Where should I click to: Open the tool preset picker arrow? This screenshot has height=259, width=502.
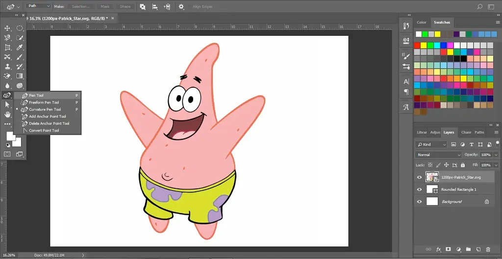coord(18,7)
